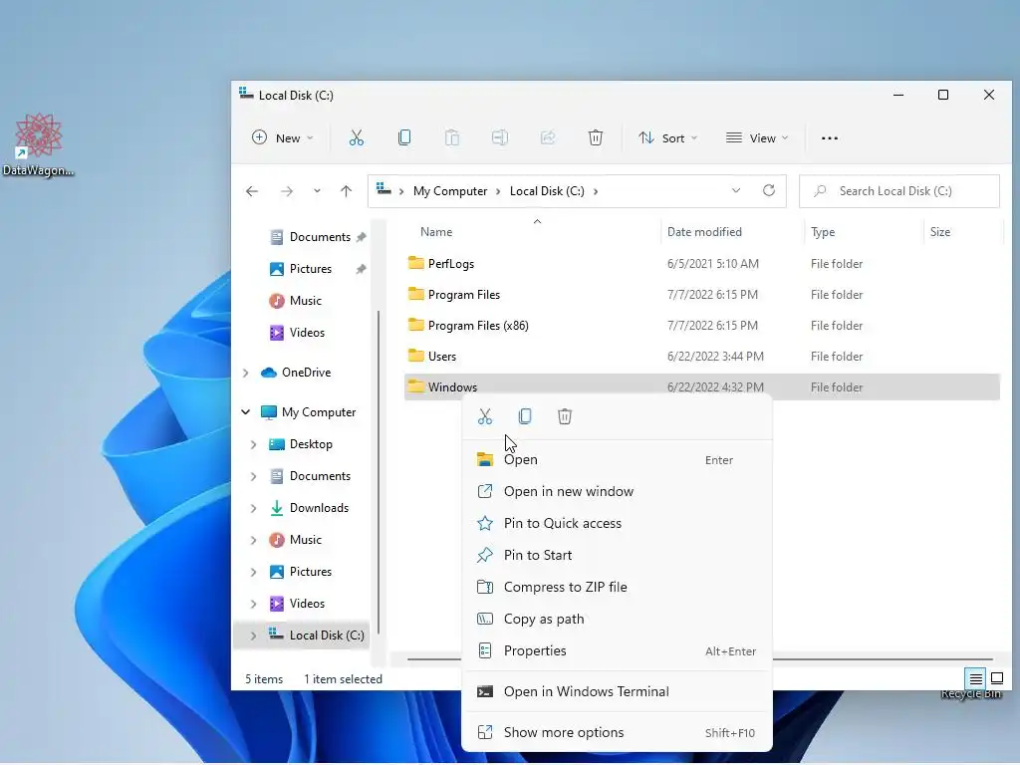
Task: Click the chevron after My Computer breadcrumb
Action: pos(498,191)
